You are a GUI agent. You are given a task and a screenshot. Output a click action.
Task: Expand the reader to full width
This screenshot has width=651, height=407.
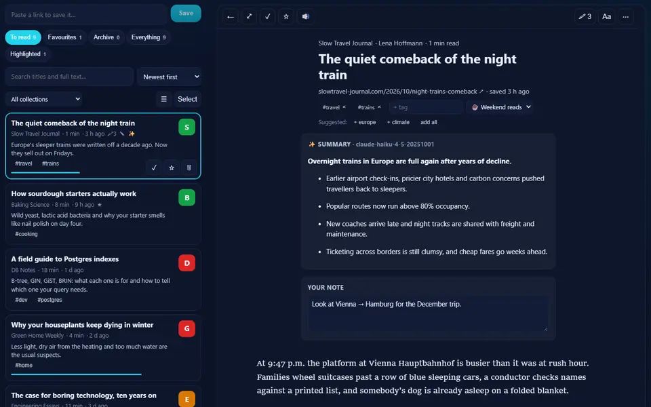249,16
